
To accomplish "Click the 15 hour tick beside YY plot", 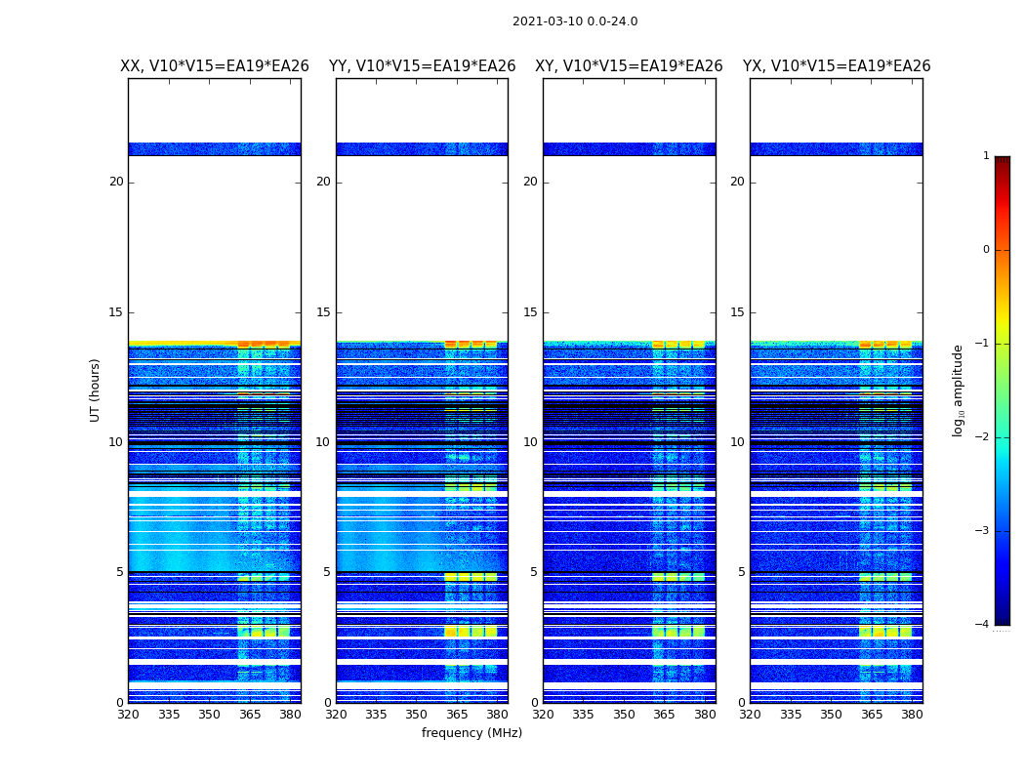I will [323, 312].
